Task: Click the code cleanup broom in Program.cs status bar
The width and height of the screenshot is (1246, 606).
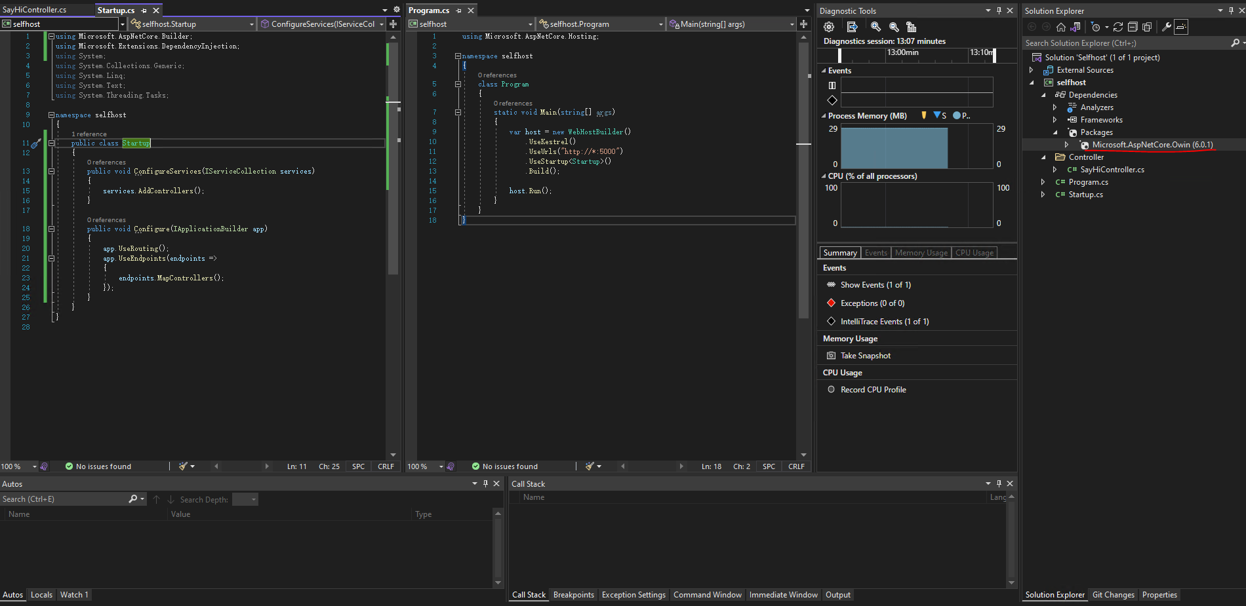Action: (590, 466)
